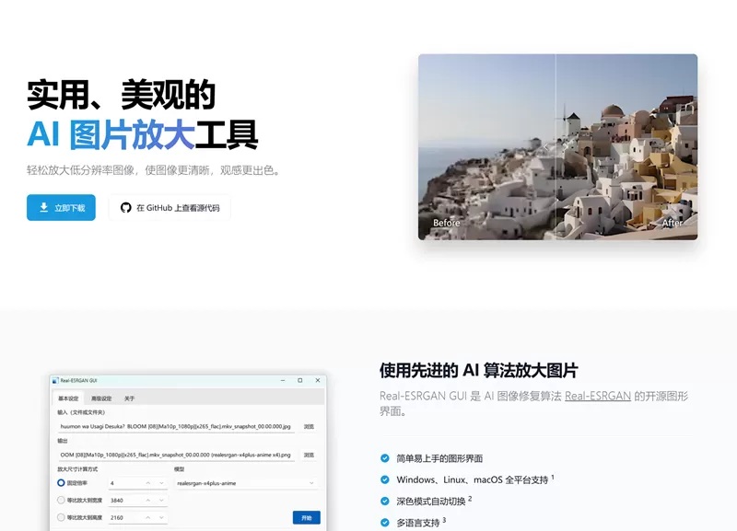Click the 多语言支持 feature text
This screenshot has height=531, width=737.
pyautogui.click(x=418, y=523)
